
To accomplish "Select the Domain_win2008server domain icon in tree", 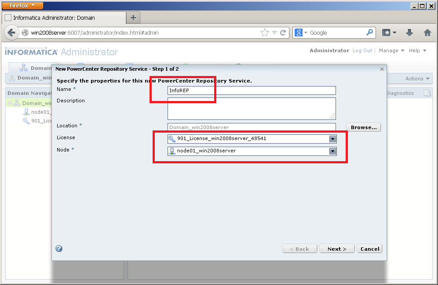I will 16,103.
